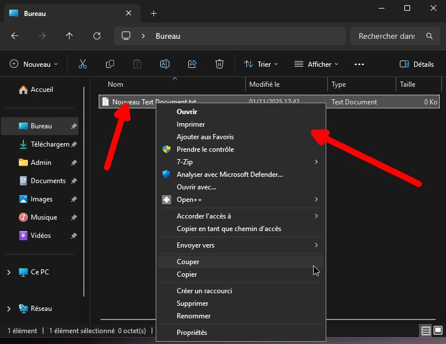Open the Trier dropdown
446x344 pixels.
(261, 64)
